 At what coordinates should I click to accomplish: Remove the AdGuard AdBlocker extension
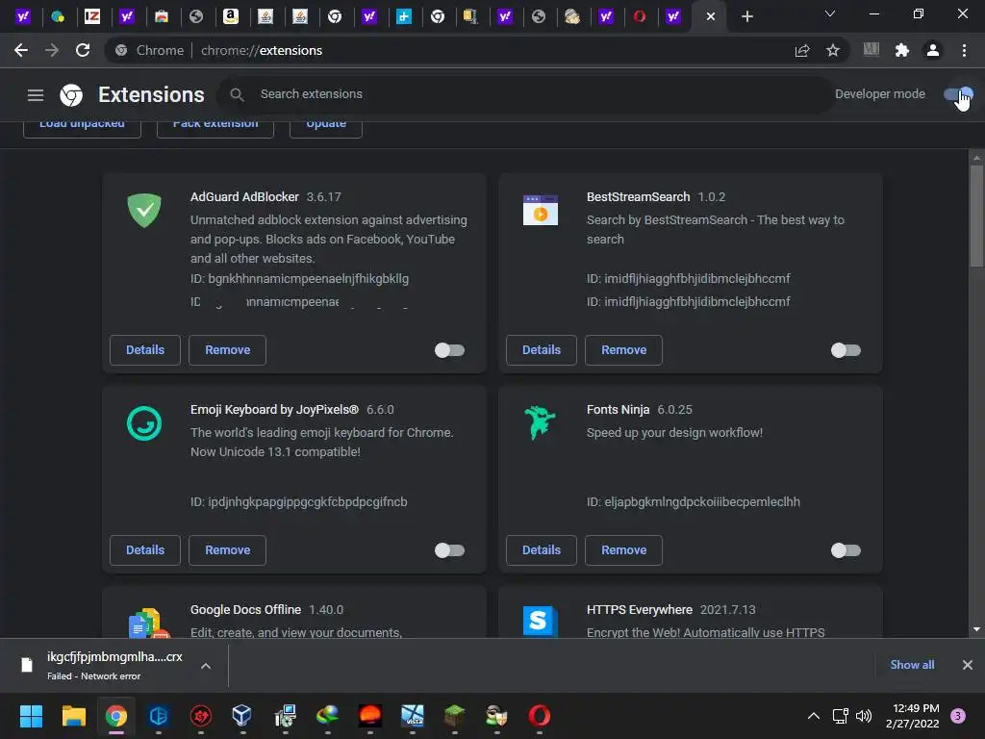click(227, 350)
